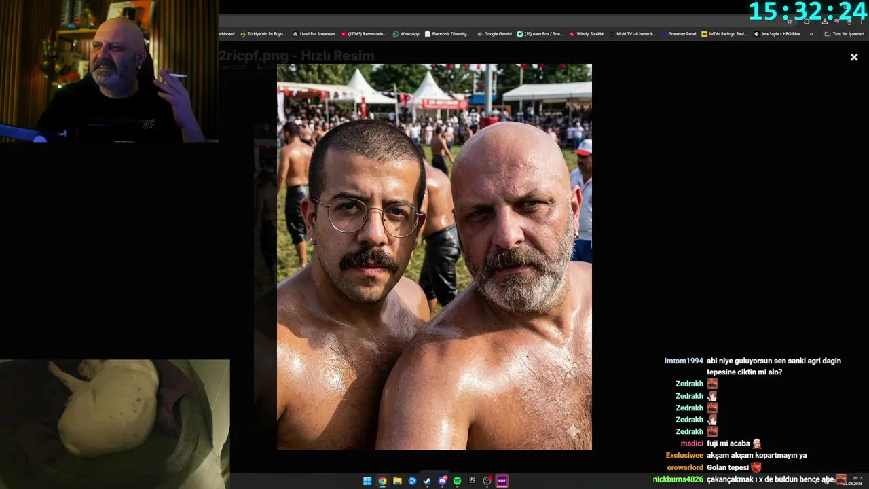Screen dimensions: 869x489
Task: Open Google Chrome from the taskbar
Action: click(382, 481)
